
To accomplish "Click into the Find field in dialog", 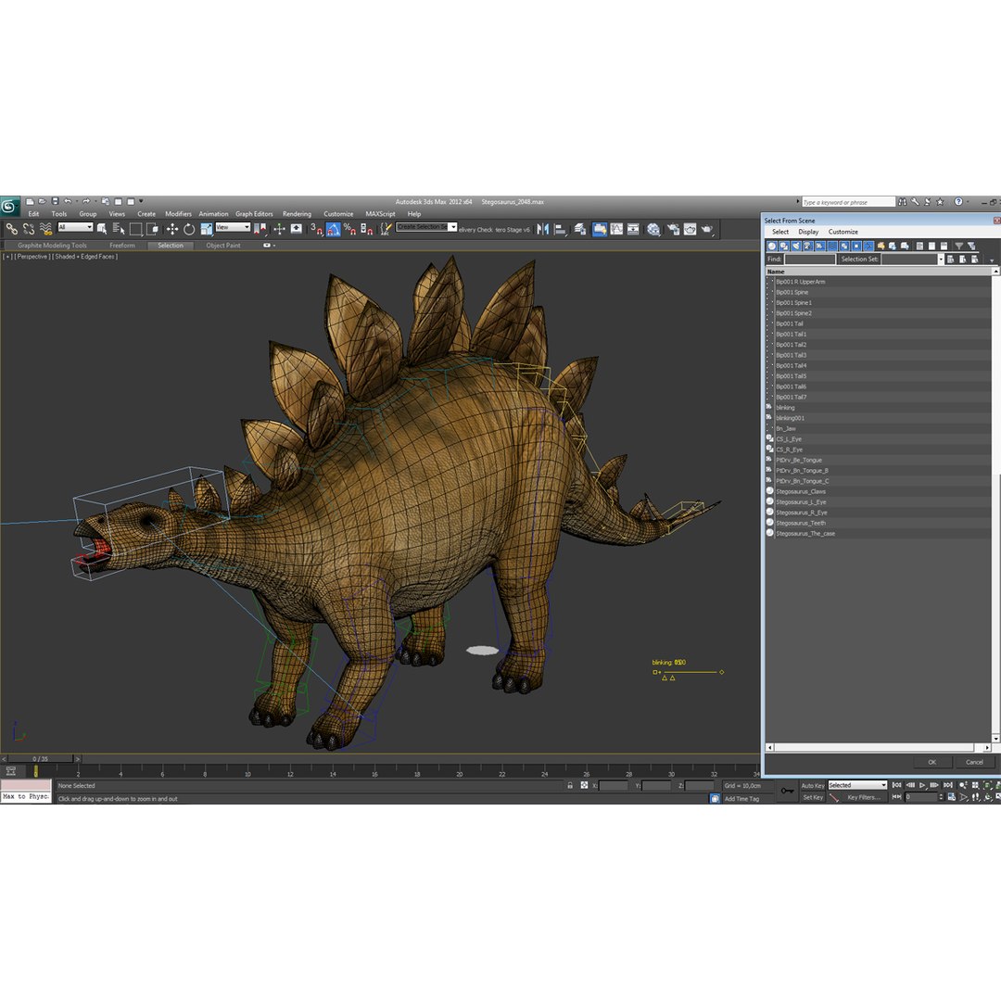I will click(x=809, y=260).
